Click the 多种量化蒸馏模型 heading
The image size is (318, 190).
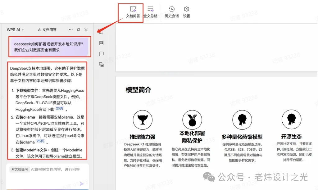242,137
